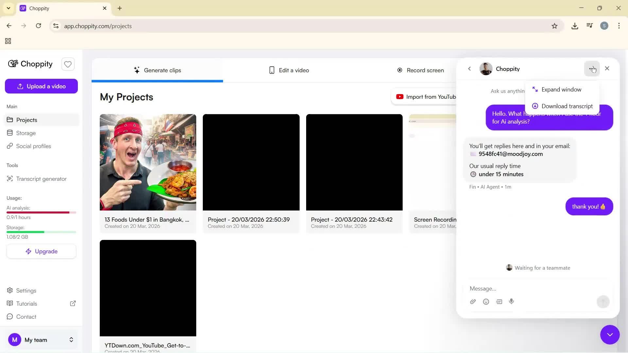Click the heart icon next to the Choppity logo

coord(68,64)
